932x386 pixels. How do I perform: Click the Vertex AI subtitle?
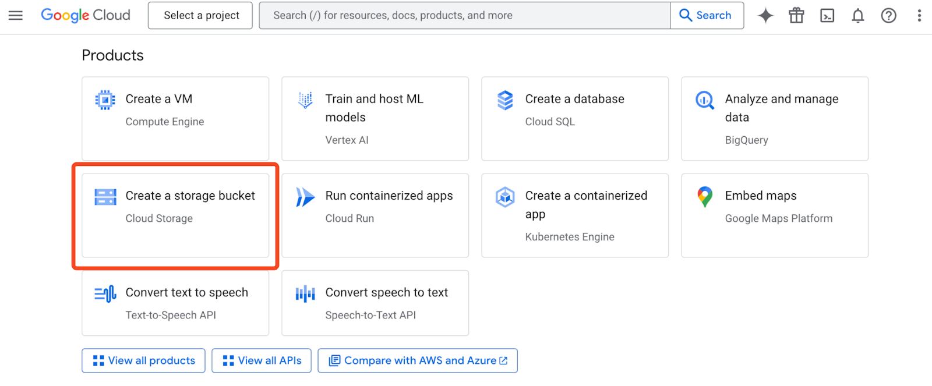coord(347,140)
